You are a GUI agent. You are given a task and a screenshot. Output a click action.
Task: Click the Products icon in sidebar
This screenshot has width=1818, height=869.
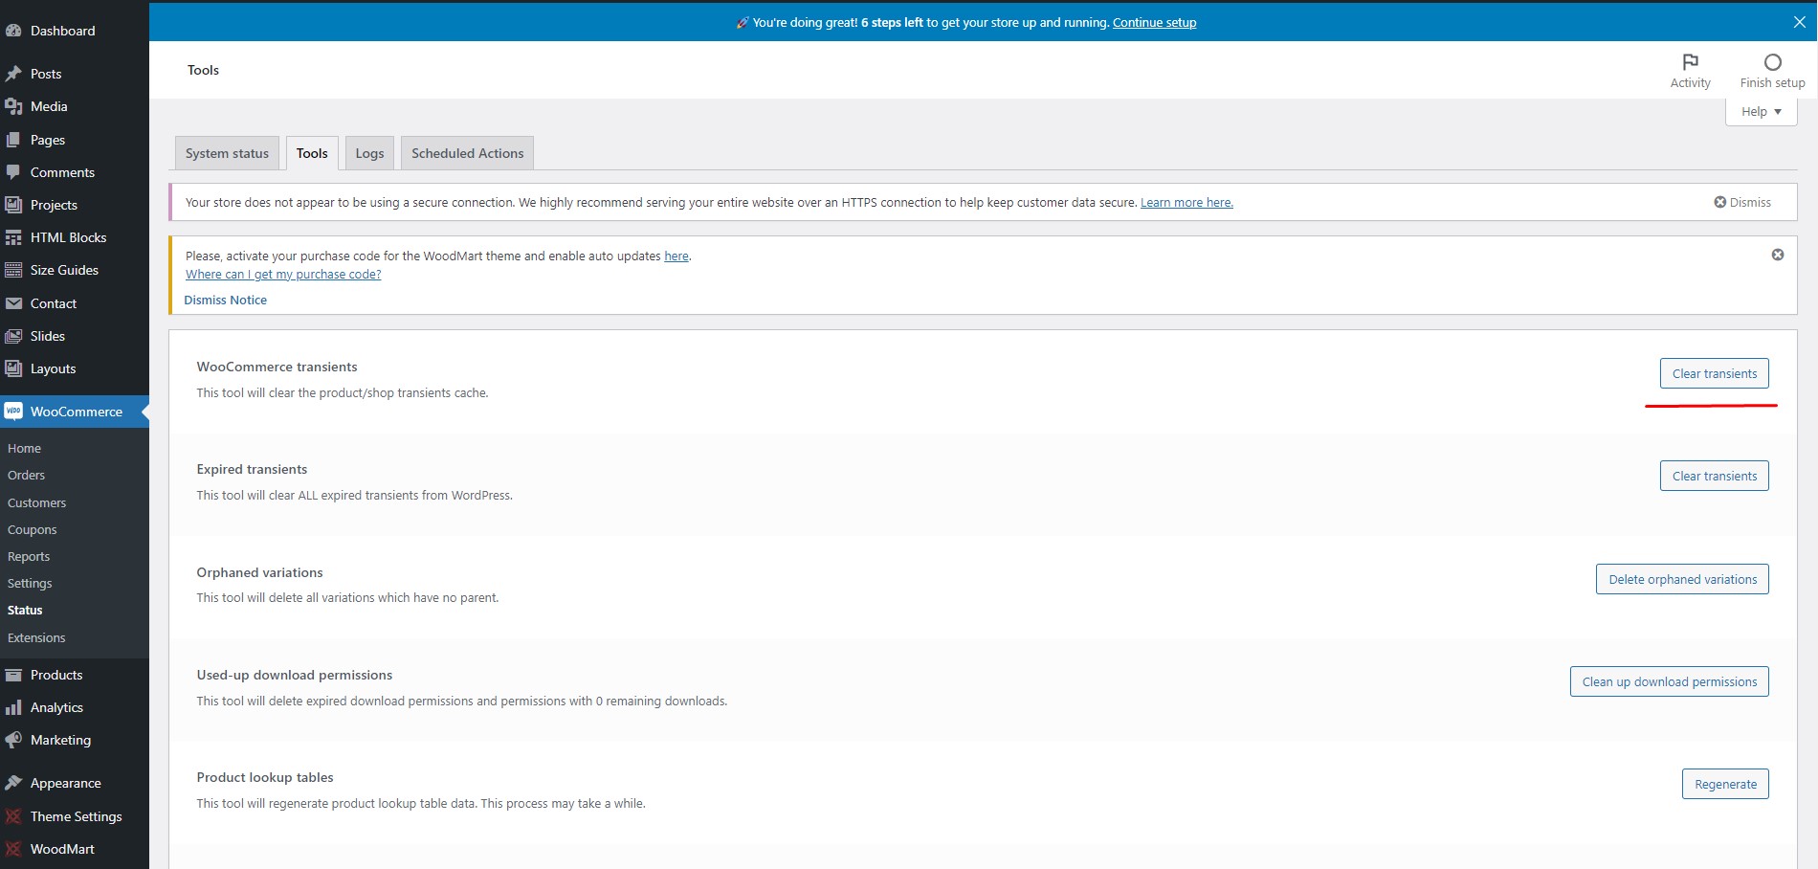click(x=13, y=675)
